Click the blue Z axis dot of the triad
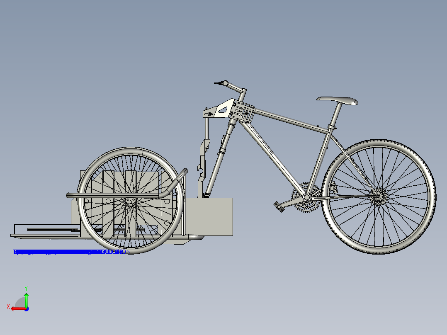 point(27,309)
